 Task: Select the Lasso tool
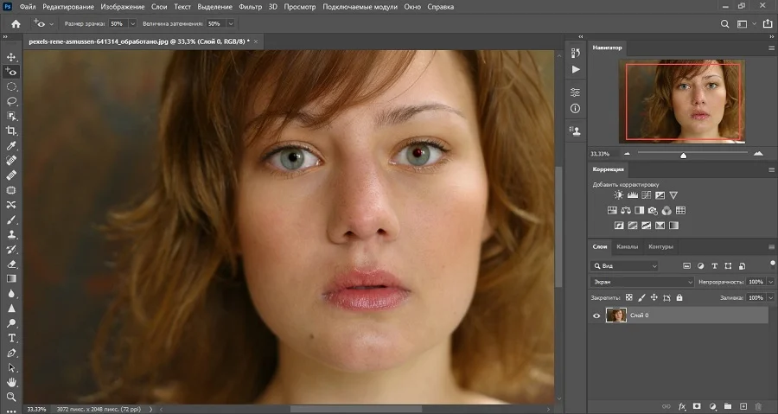click(x=11, y=101)
